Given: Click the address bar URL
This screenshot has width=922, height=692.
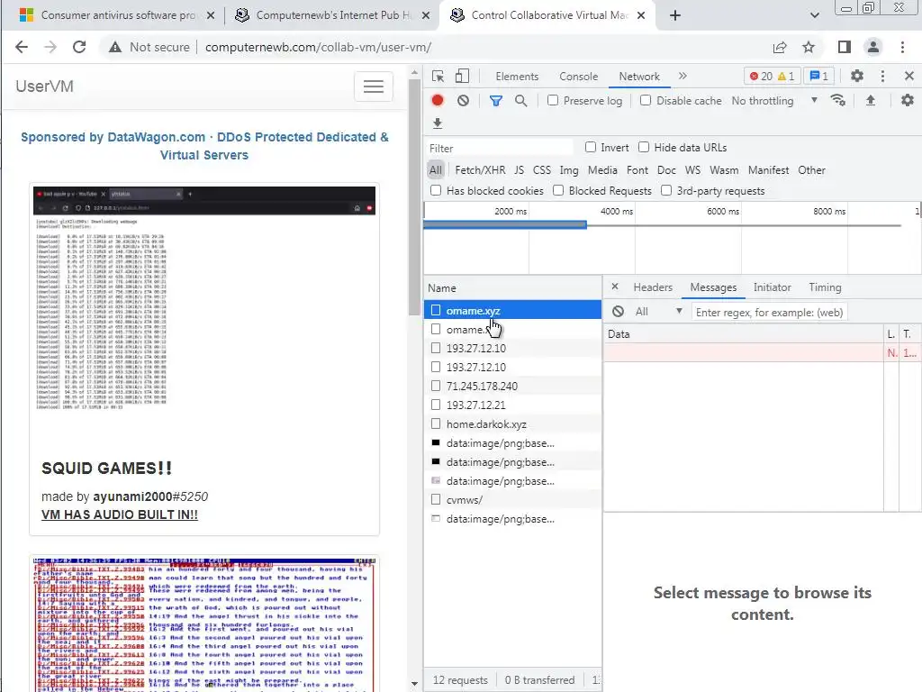Looking at the screenshot, I should 318,47.
